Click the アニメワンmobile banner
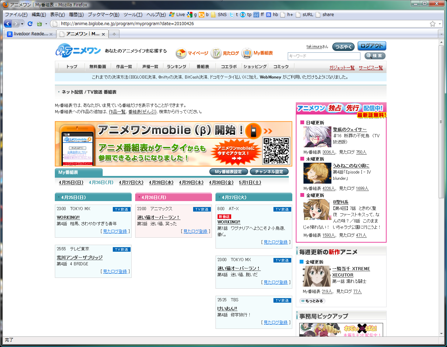The width and height of the screenshot is (447, 347). (174, 144)
